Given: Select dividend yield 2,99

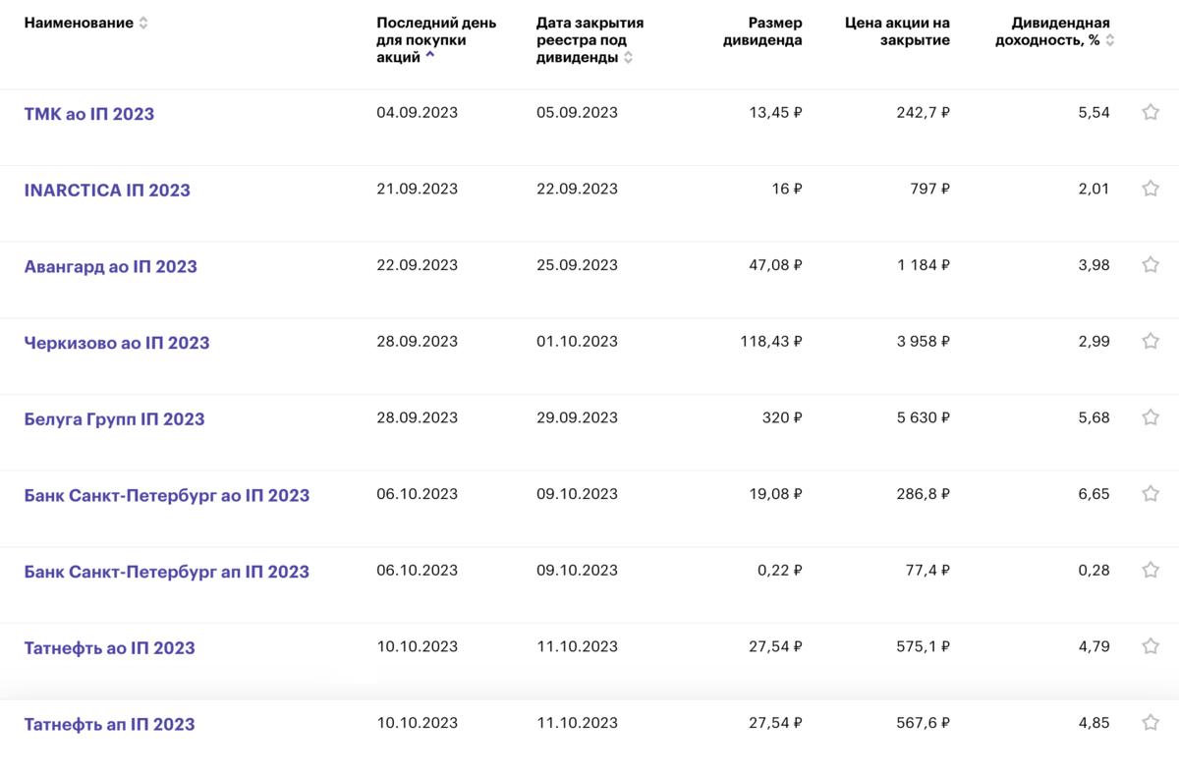Looking at the screenshot, I should (x=1094, y=342).
